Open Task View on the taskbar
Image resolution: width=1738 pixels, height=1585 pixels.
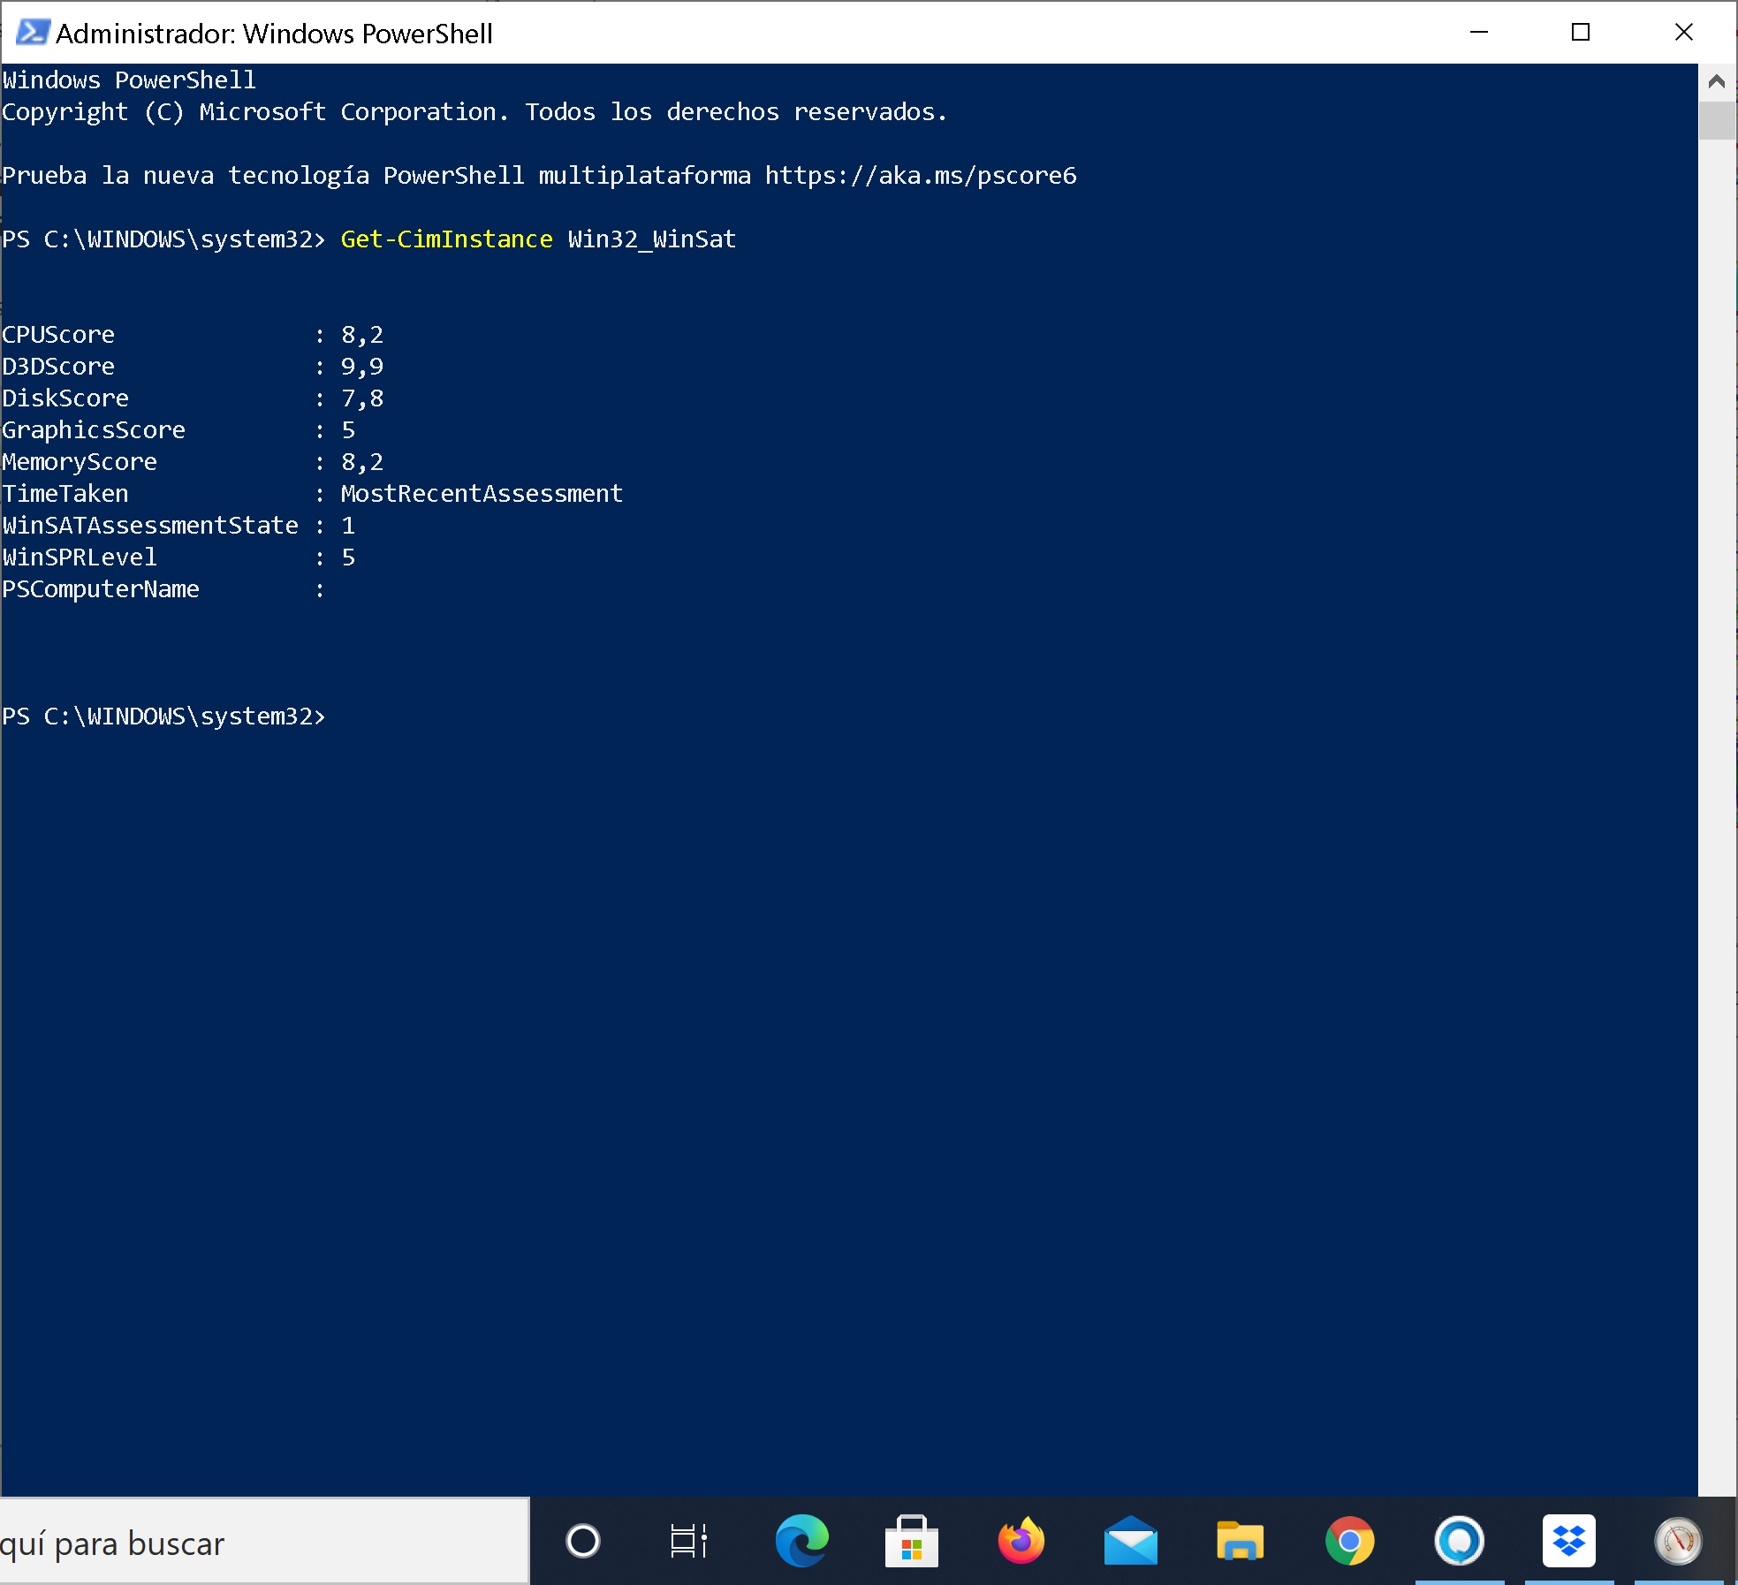pos(688,1542)
